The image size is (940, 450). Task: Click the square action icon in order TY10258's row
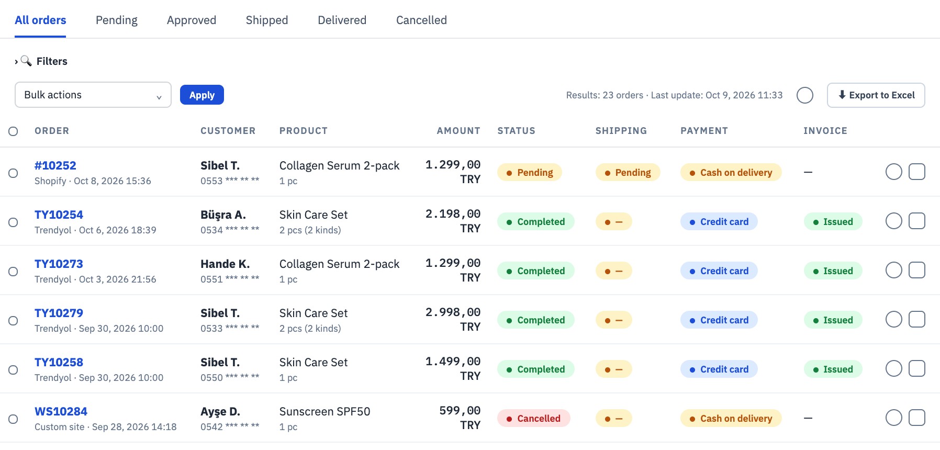[916, 368]
